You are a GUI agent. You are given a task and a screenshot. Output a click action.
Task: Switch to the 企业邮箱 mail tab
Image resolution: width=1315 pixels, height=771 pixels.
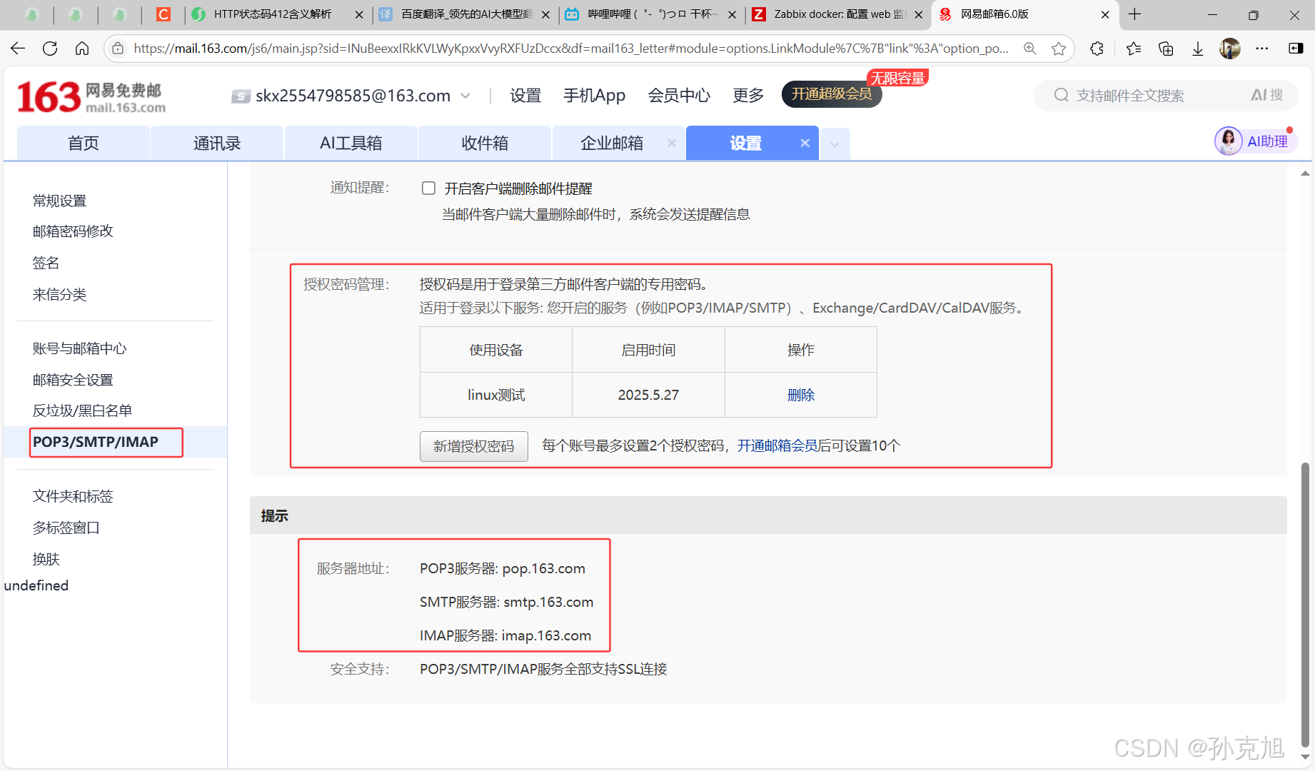[x=612, y=143]
